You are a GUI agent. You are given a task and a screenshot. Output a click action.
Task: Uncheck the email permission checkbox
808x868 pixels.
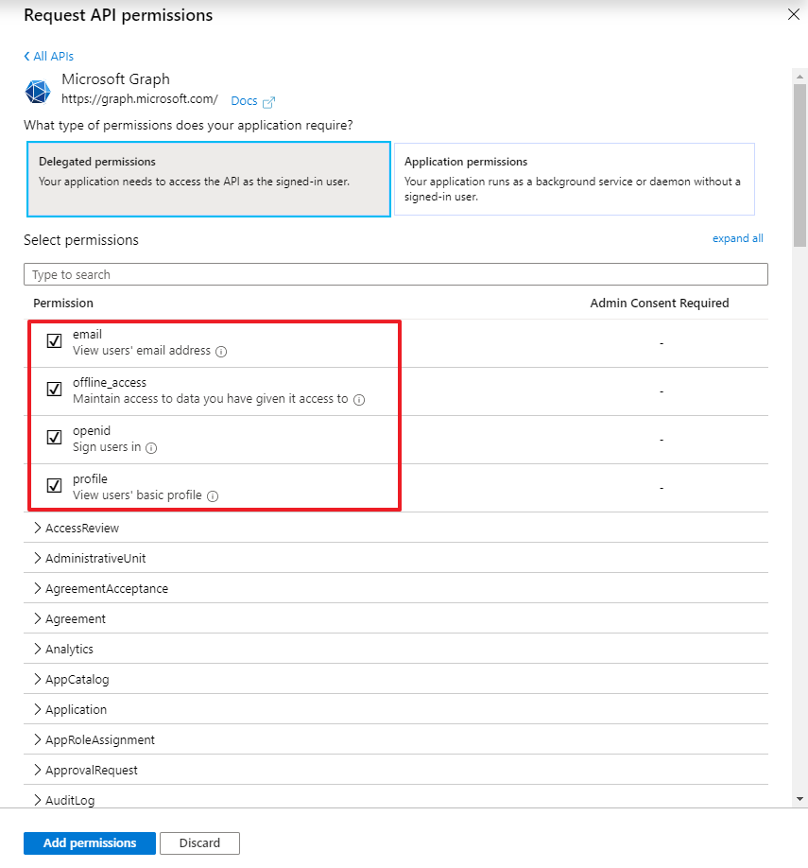coord(54,341)
